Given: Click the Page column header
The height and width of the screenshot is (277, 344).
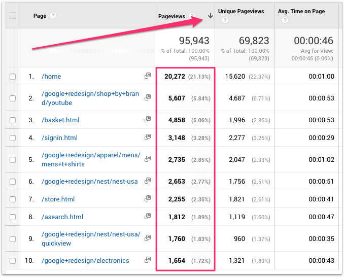Looking at the screenshot, I should (x=40, y=16).
